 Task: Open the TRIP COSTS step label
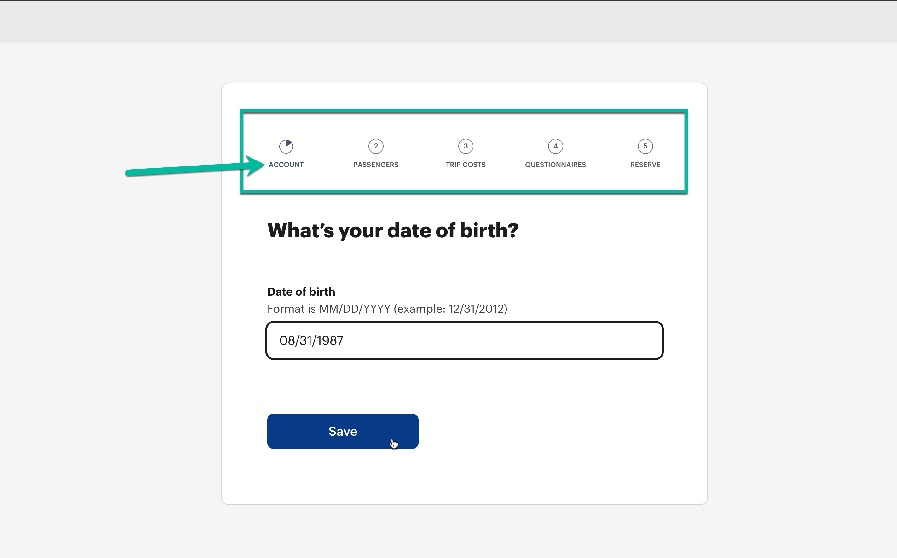(465, 165)
